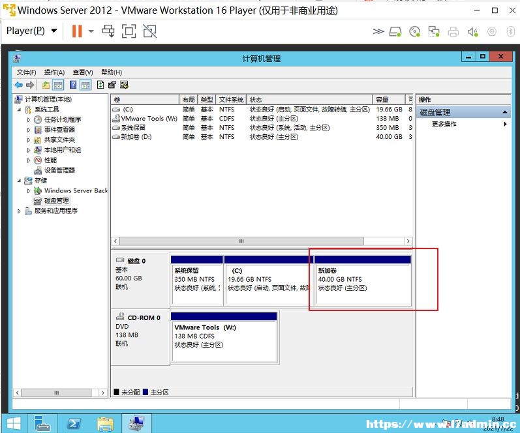Image resolution: width=520 pixels, height=433 pixels.
Task: Select 磁盘管理 in the tree
Action: 56,201
